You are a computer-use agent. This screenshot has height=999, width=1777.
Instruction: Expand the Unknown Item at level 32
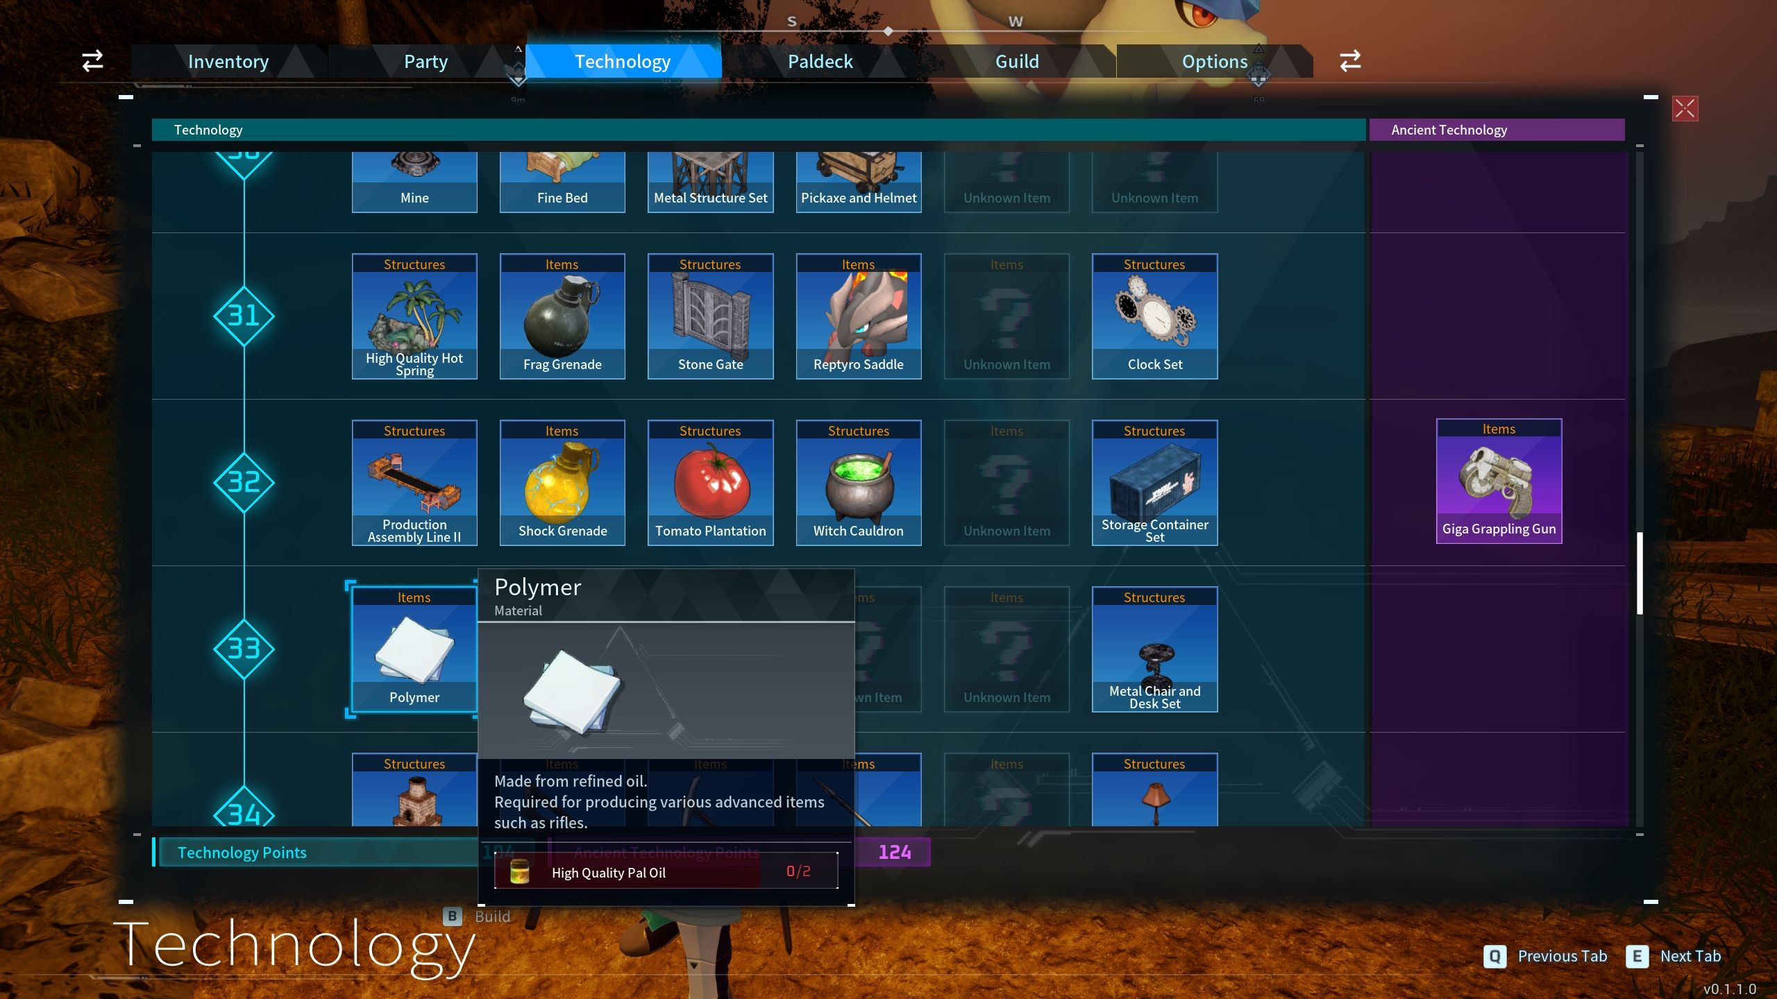point(1006,482)
